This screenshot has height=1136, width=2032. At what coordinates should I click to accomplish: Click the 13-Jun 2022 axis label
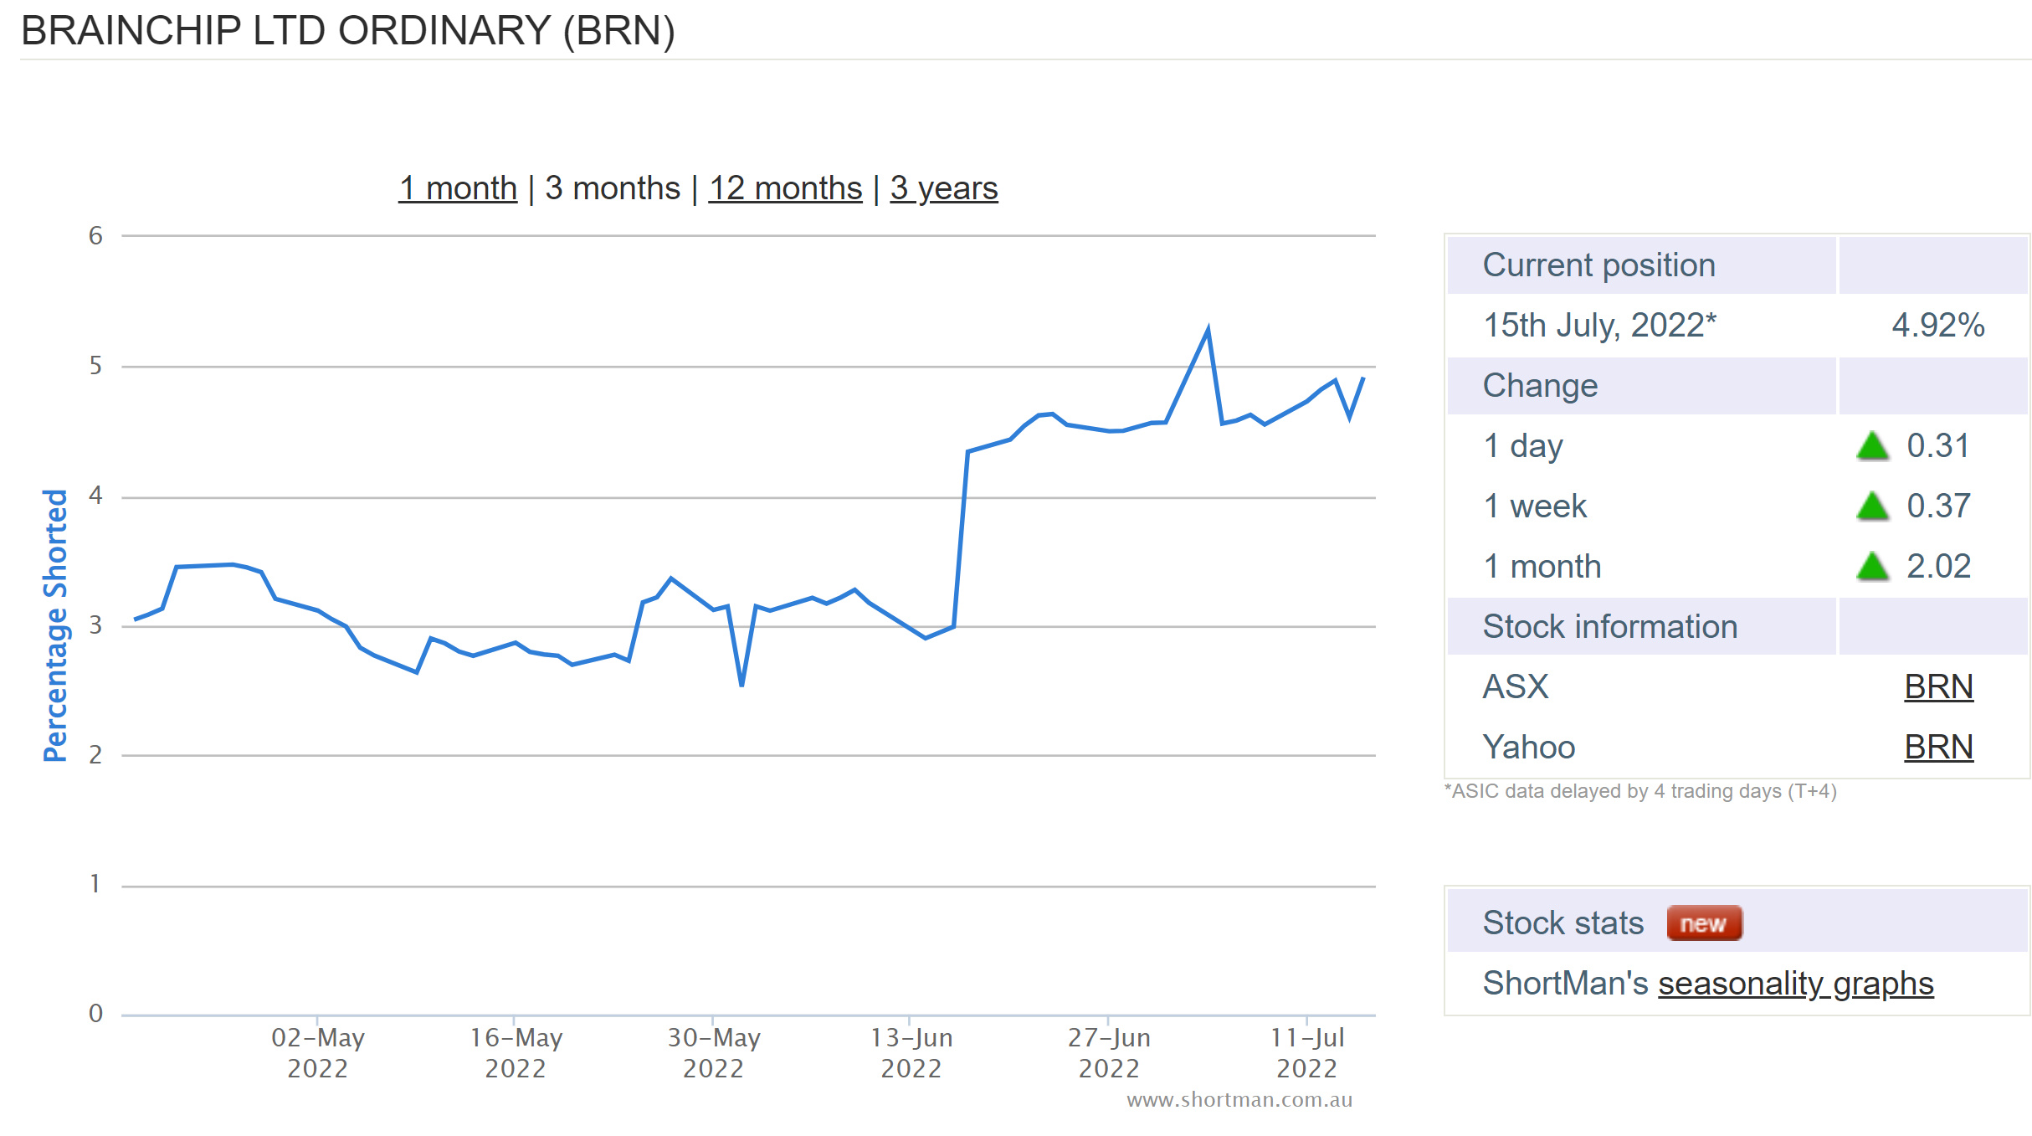pyautogui.click(x=911, y=1052)
